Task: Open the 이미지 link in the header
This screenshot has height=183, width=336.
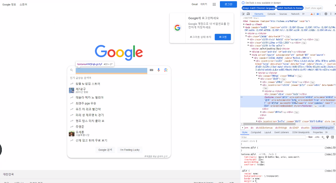Action: (204, 4)
